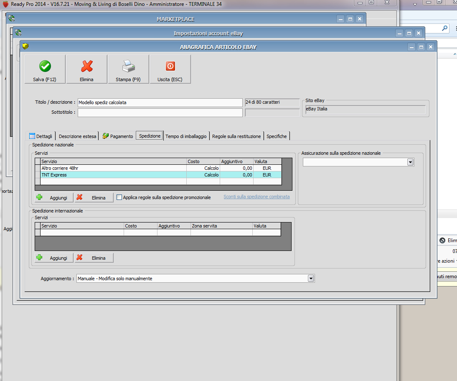The height and width of the screenshot is (381, 457).
Task: Click EUR Valuta cell of Altro corriere 48hr
Action: pyautogui.click(x=267, y=168)
